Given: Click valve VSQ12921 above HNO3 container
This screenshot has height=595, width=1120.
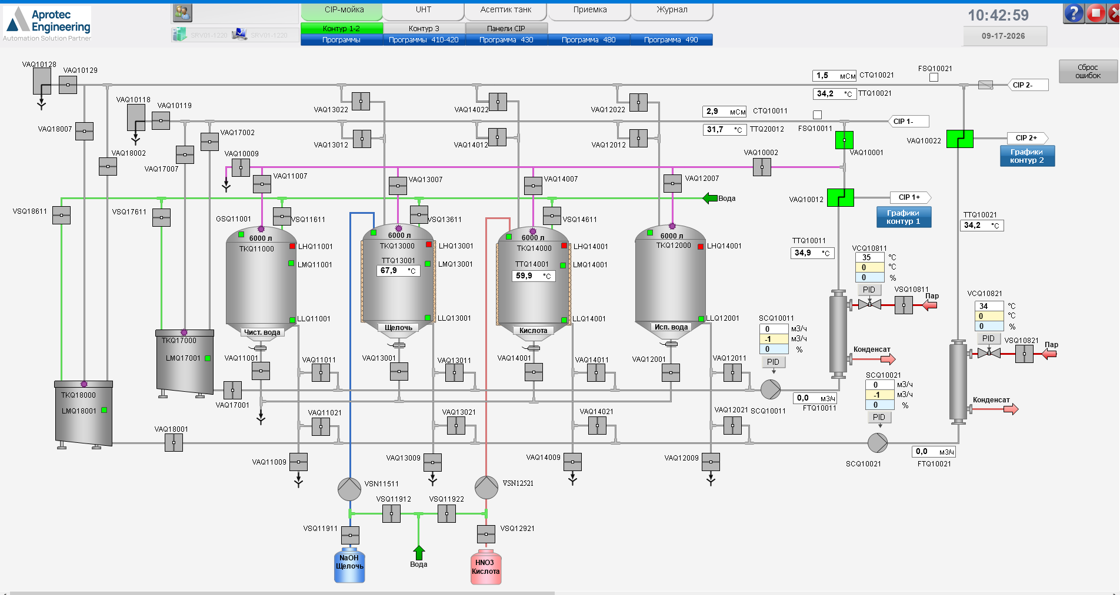Looking at the screenshot, I should click(486, 534).
